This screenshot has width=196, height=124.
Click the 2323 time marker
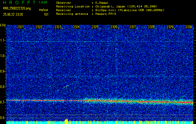tap(58, 27)
